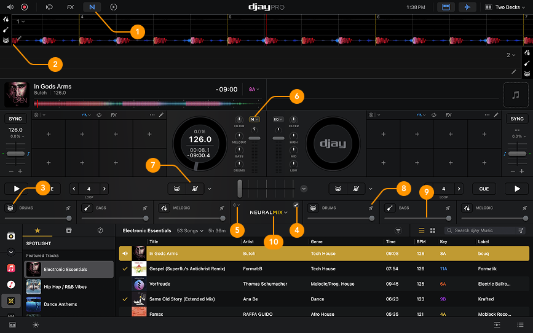Screen dimensions: 533x333
Task: Expand the crossfader options chevron
Action: [x=304, y=189]
